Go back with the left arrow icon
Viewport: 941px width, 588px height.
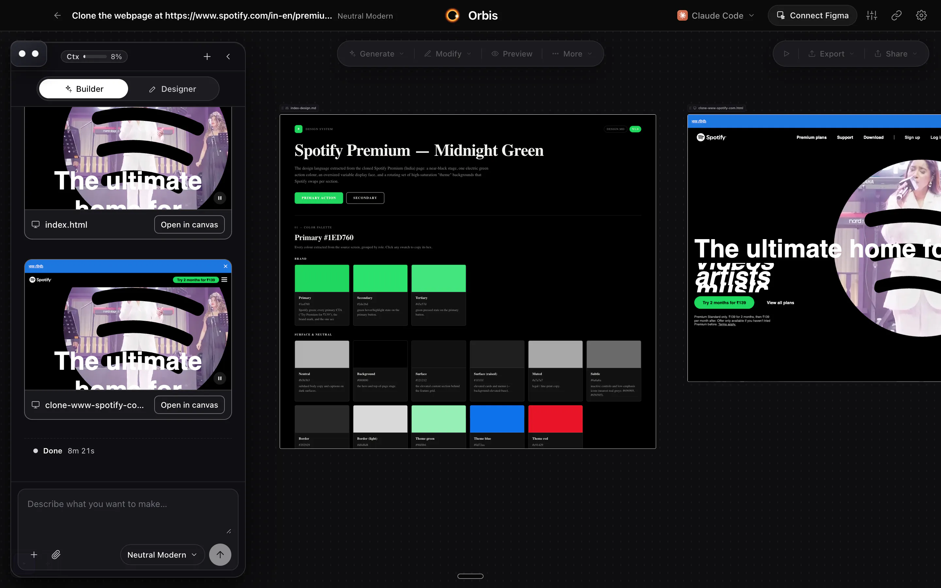point(57,16)
